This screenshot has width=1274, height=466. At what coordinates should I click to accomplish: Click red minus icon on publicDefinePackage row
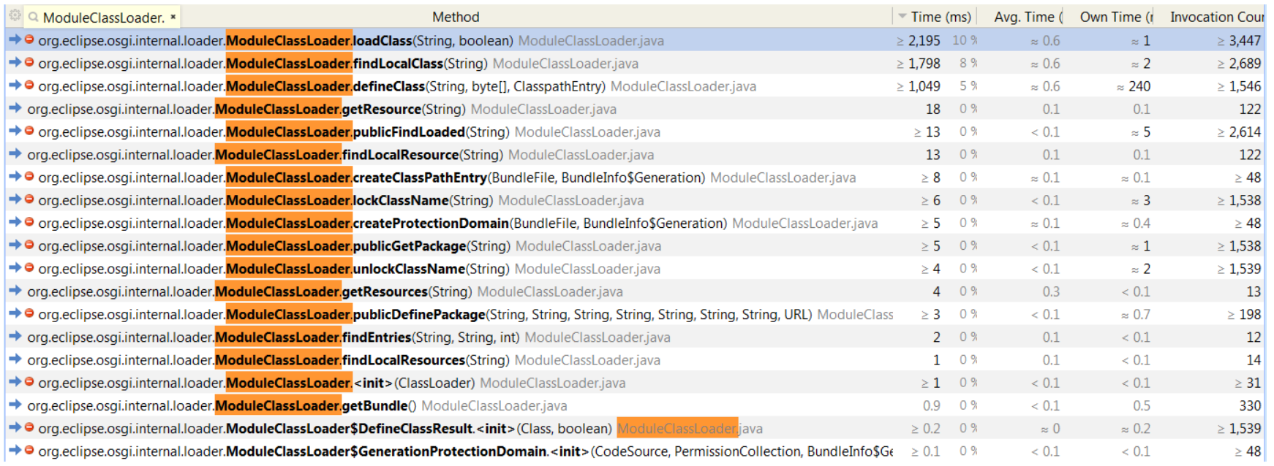point(29,313)
